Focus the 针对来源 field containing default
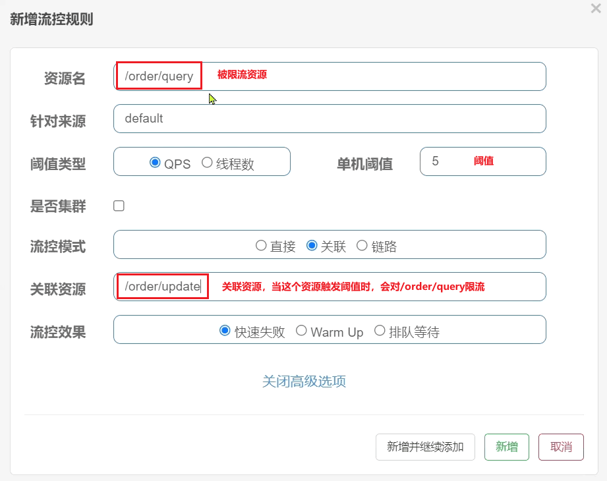607x481 pixels. (x=330, y=119)
